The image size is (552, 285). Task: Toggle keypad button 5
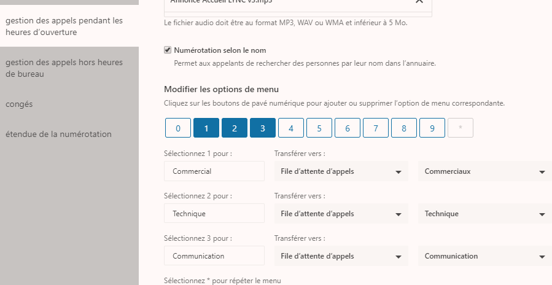click(x=319, y=128)
